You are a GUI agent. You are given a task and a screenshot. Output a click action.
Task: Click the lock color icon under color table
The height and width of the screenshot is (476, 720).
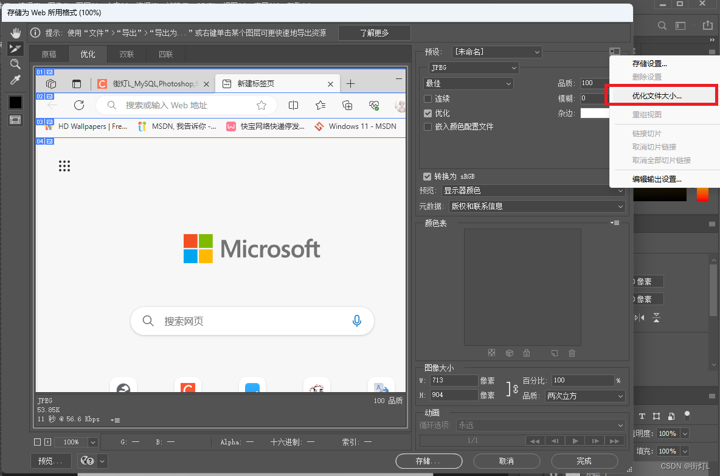(x=527, y=353)
